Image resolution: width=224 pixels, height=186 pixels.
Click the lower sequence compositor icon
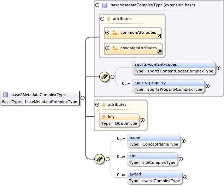click(100, 159)
